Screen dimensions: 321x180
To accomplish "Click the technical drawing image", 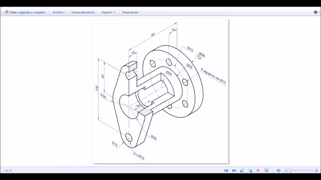I will (x=161, y=91).
